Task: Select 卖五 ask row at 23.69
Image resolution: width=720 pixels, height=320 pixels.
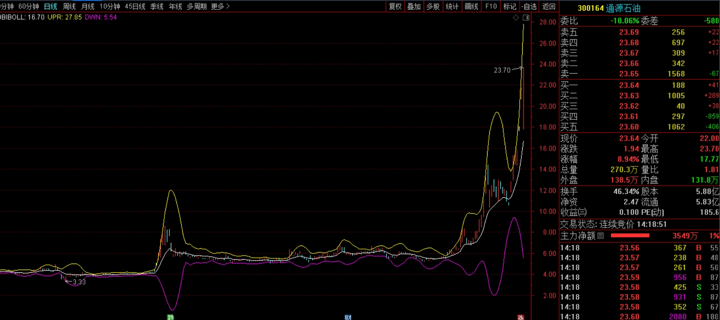Action: [639, 32]
